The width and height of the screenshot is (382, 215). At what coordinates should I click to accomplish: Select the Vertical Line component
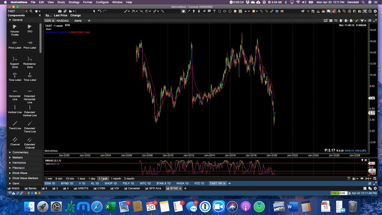15,109
